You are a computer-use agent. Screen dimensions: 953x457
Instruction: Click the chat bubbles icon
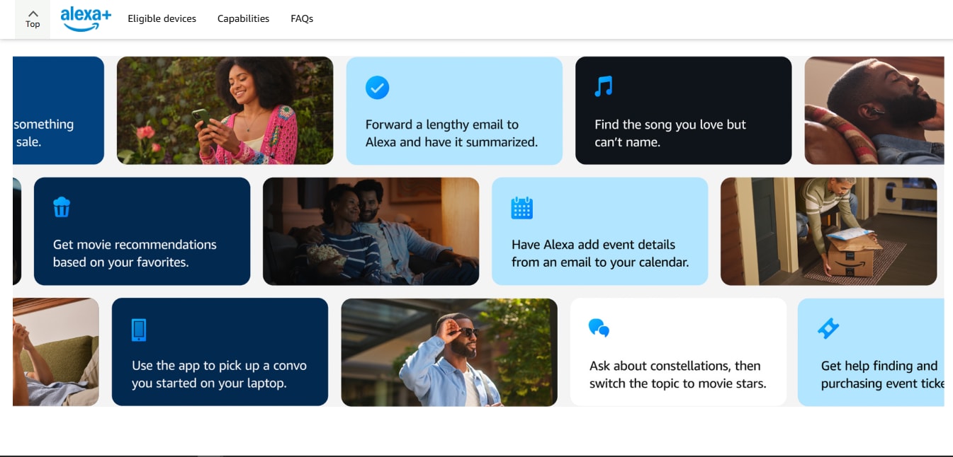[599, 328]
